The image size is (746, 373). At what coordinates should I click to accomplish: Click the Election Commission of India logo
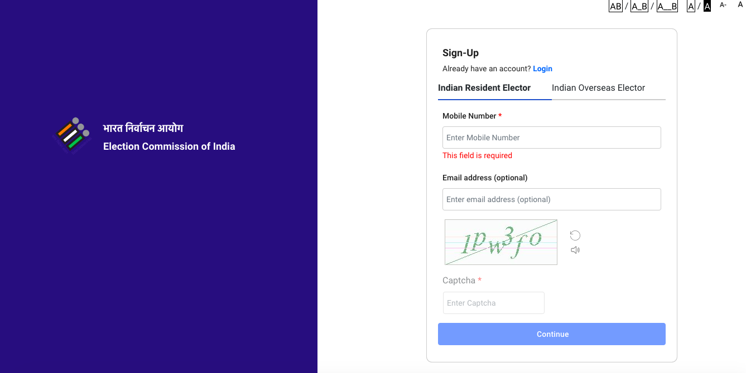[71, 134]
